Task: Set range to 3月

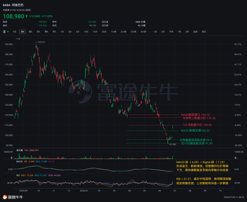Action: (x=163, y=32)
